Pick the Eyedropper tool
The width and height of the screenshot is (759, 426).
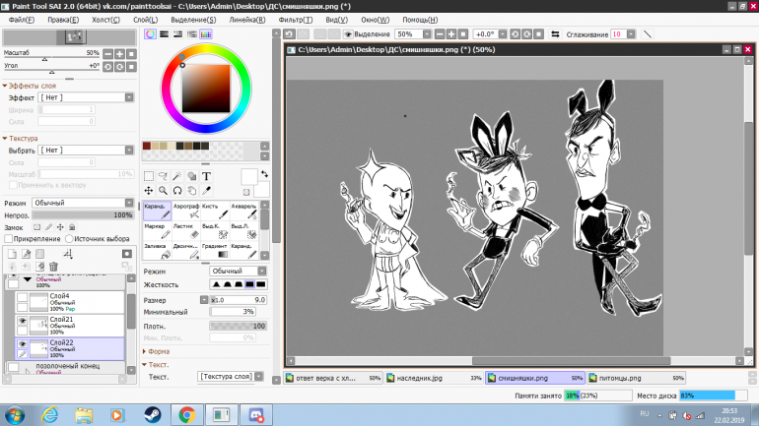(x=207, y=190)
